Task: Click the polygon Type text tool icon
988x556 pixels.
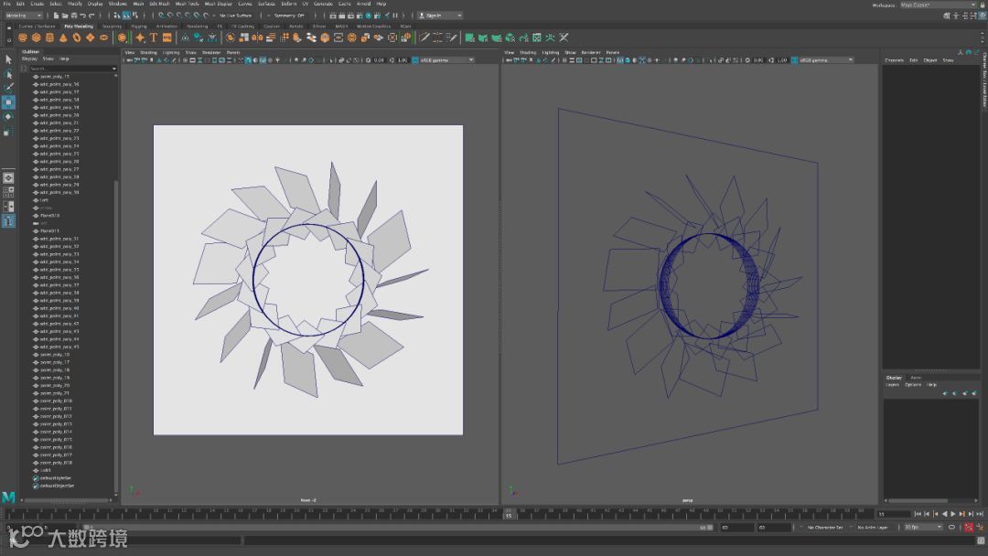Action: [154, 37]
